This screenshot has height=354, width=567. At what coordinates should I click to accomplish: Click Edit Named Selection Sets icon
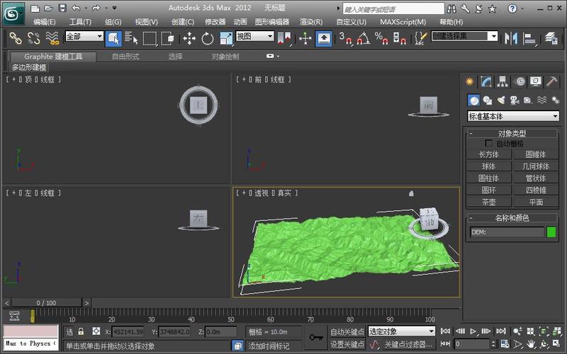[420, 38]
